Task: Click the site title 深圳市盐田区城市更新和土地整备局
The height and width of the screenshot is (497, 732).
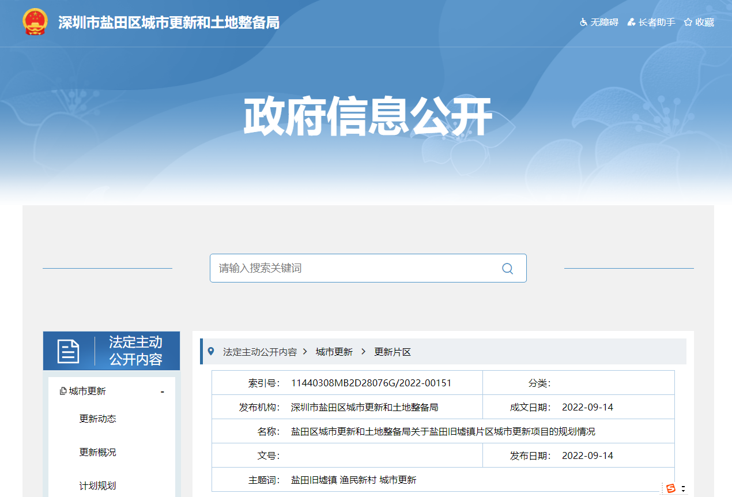Action: point(168,22)
